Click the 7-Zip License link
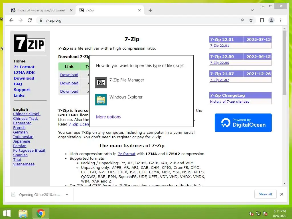 click(79, 124)
